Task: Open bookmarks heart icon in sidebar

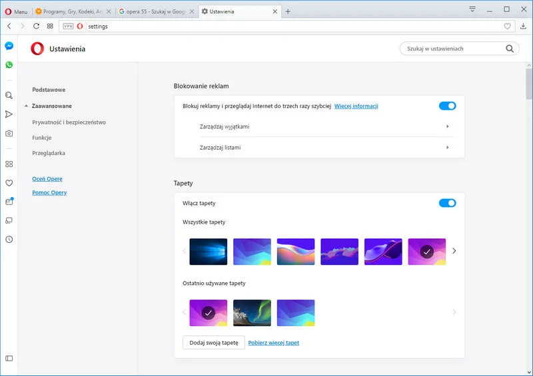Action: click(x=9, y=183)
